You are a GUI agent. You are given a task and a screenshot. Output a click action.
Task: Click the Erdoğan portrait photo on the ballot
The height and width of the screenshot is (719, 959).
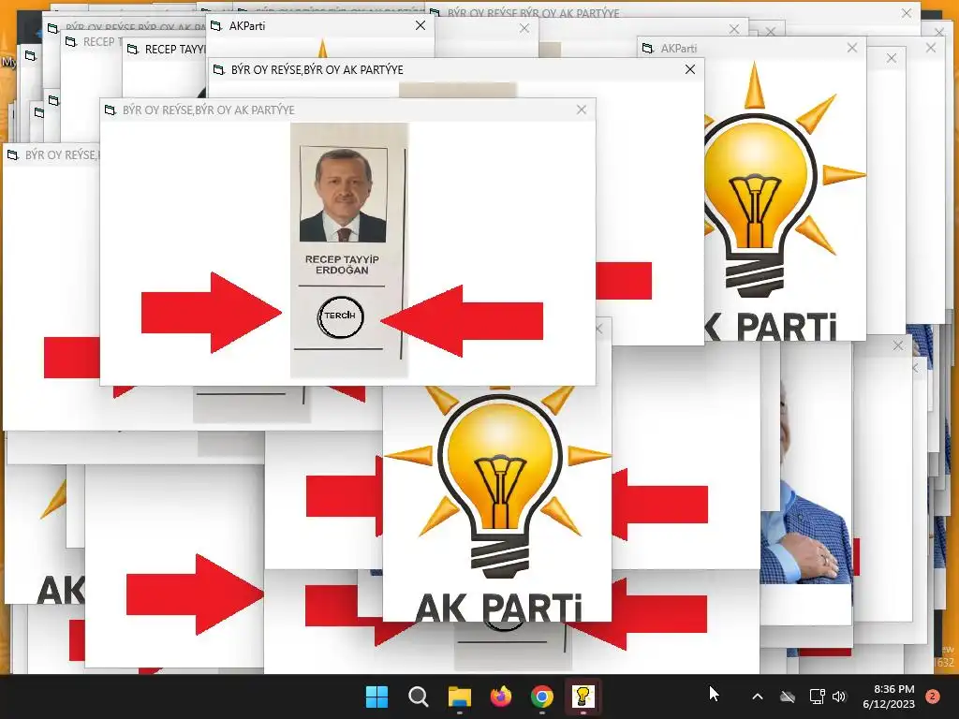(x=343, y=195)
